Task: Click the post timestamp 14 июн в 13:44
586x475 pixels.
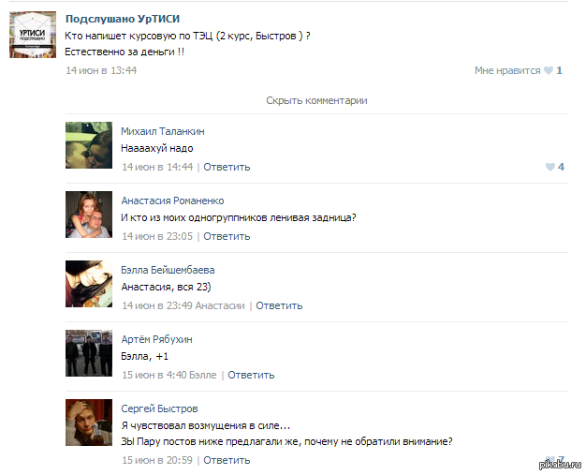Action: pyautogui.click(x=101, y=70)
